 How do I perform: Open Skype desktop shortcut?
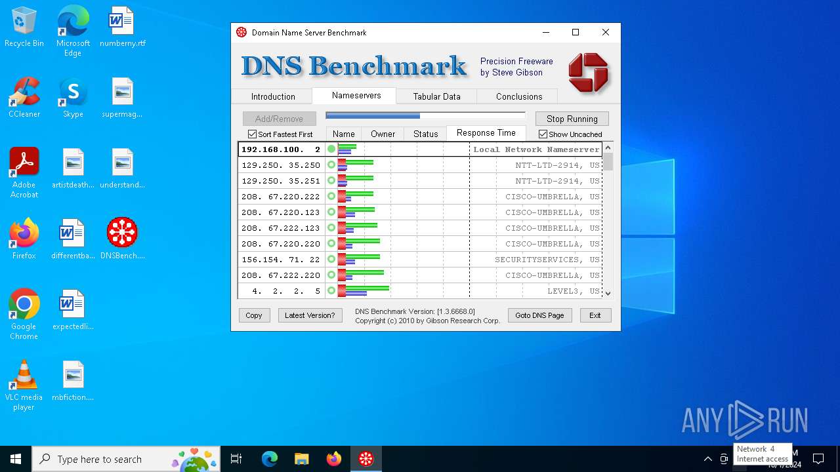click(x=73, y=98)
